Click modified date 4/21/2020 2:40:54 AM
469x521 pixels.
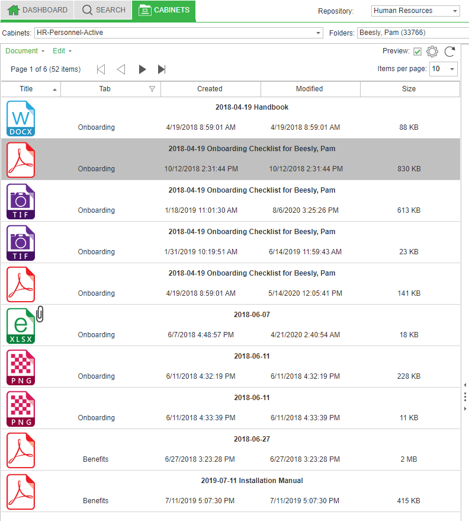pos(306,335)
